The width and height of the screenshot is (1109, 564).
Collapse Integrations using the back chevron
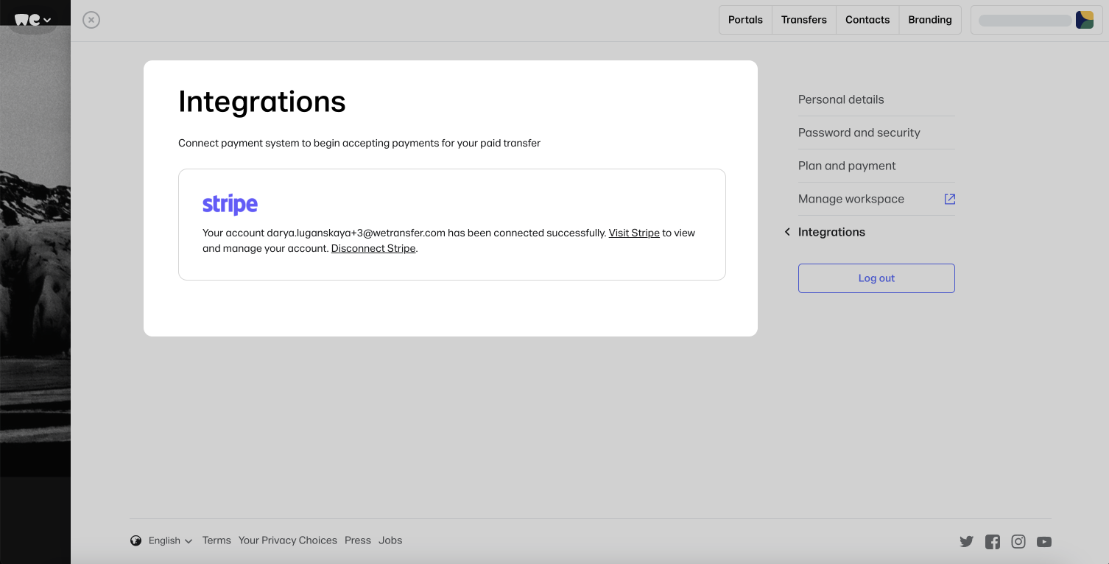tap(786, 232)
